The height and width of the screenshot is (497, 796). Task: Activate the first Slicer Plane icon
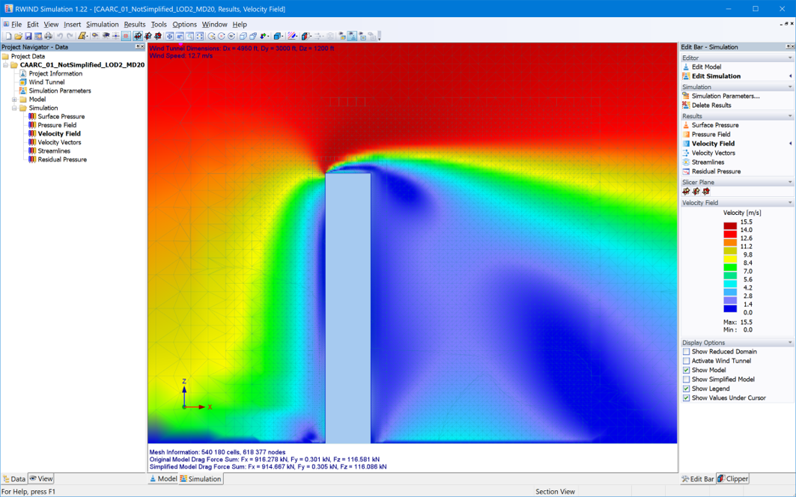[x=685, y=191]
